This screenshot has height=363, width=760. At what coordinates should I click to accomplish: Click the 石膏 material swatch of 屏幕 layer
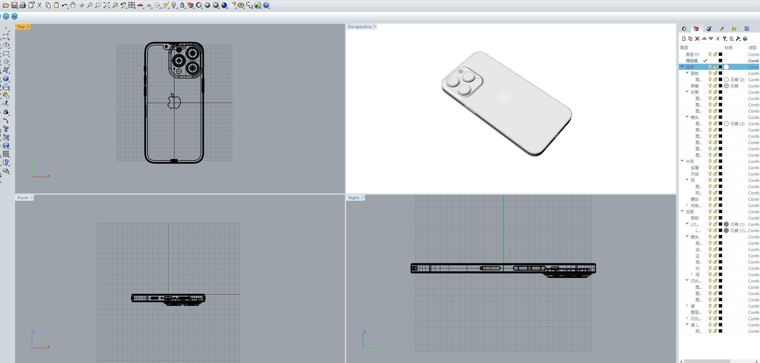coord(726,86)
